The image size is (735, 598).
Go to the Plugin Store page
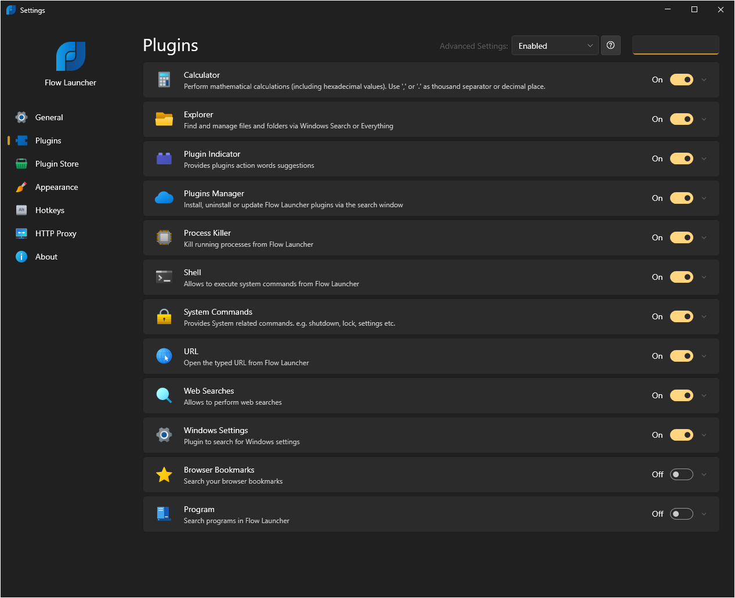pyautogui.click(x=71, y=164)
